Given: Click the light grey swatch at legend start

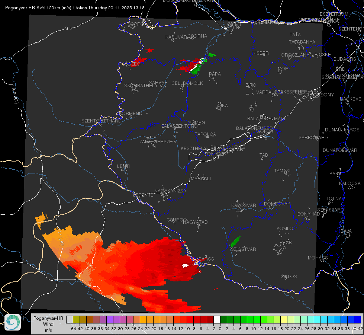Looking at the screenshot, I should tap(70, 319).
